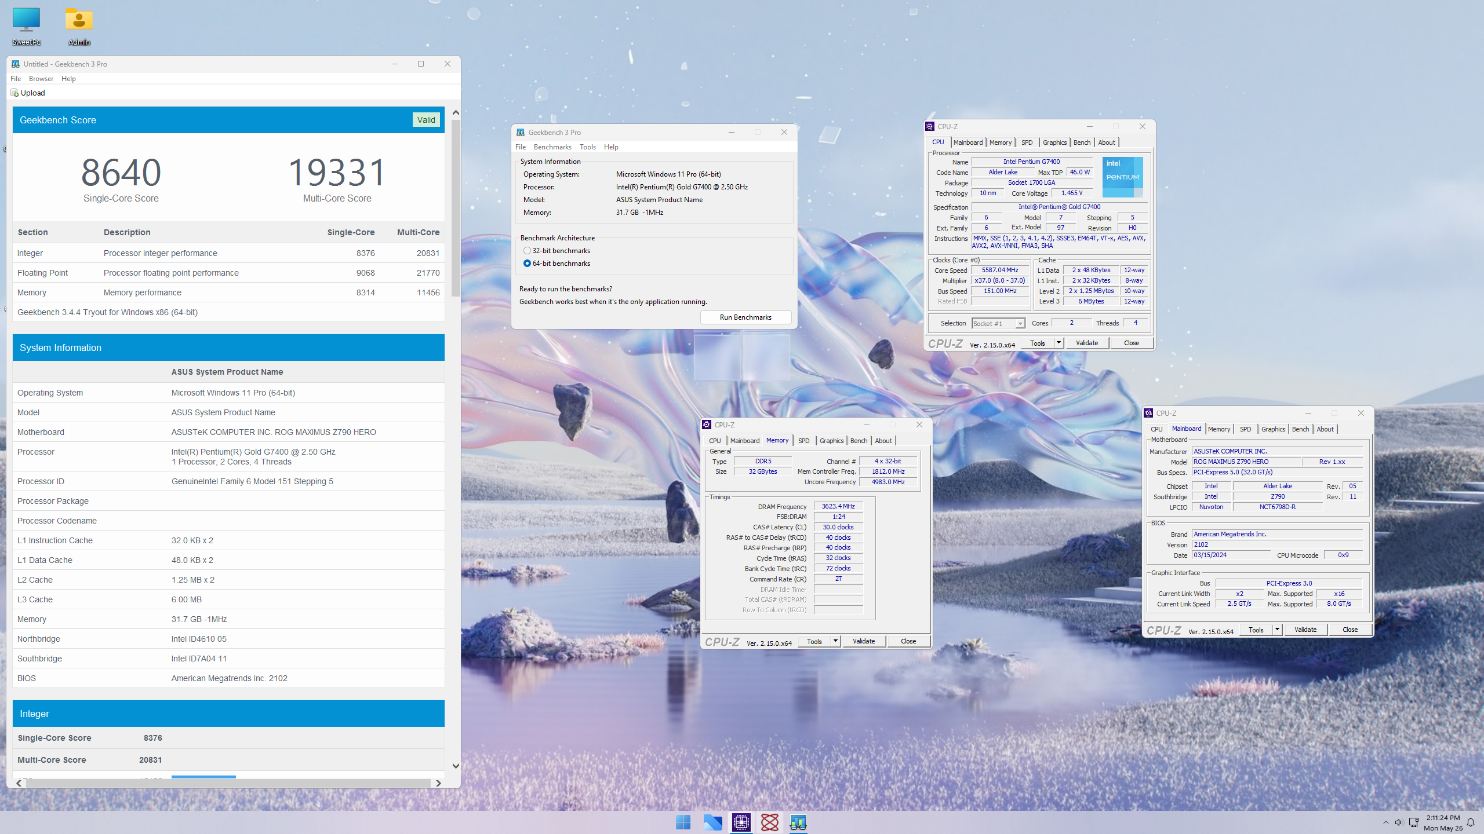Click the CPU-Z title icon in CPU window
Image resolution: width=1484 pixels, height=834 pixels.
(x=930, y=126)
